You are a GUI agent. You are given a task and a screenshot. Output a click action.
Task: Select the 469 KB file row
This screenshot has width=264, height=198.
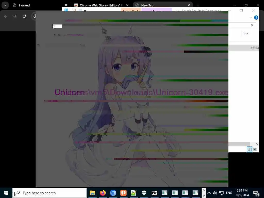point(244,48)
